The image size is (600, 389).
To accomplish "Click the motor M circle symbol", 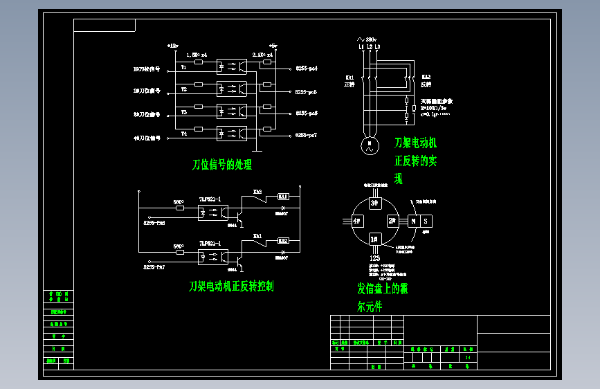I will click(370, 146).
